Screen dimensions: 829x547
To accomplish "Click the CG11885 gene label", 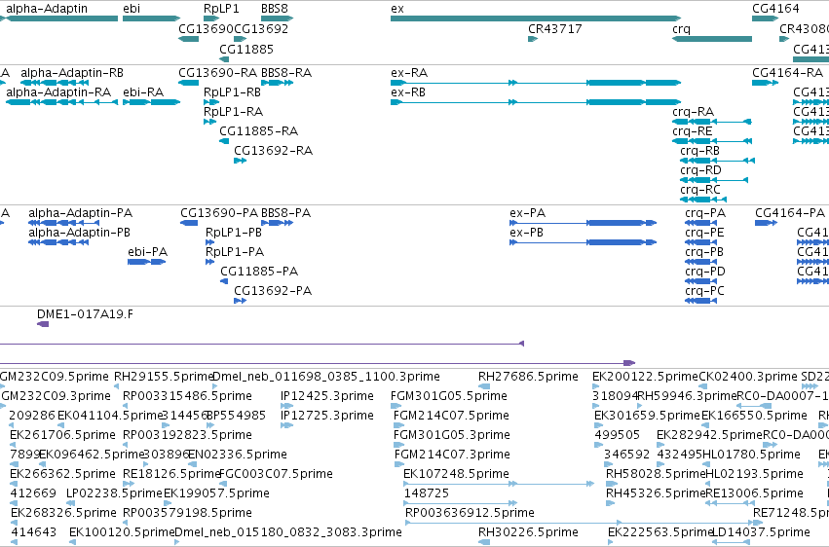I will point(245,49).
